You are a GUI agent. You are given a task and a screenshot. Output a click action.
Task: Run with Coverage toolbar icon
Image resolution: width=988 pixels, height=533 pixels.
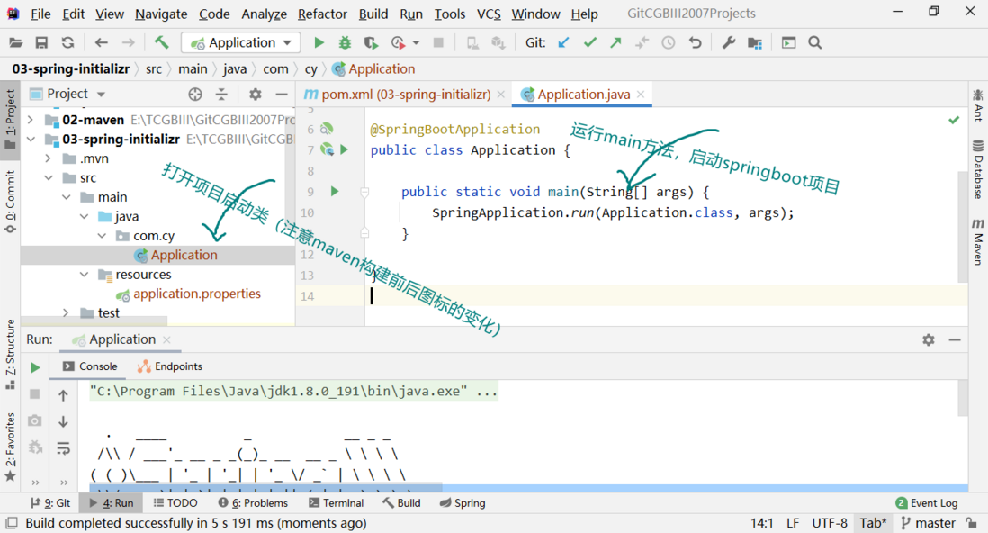[371, 43]
